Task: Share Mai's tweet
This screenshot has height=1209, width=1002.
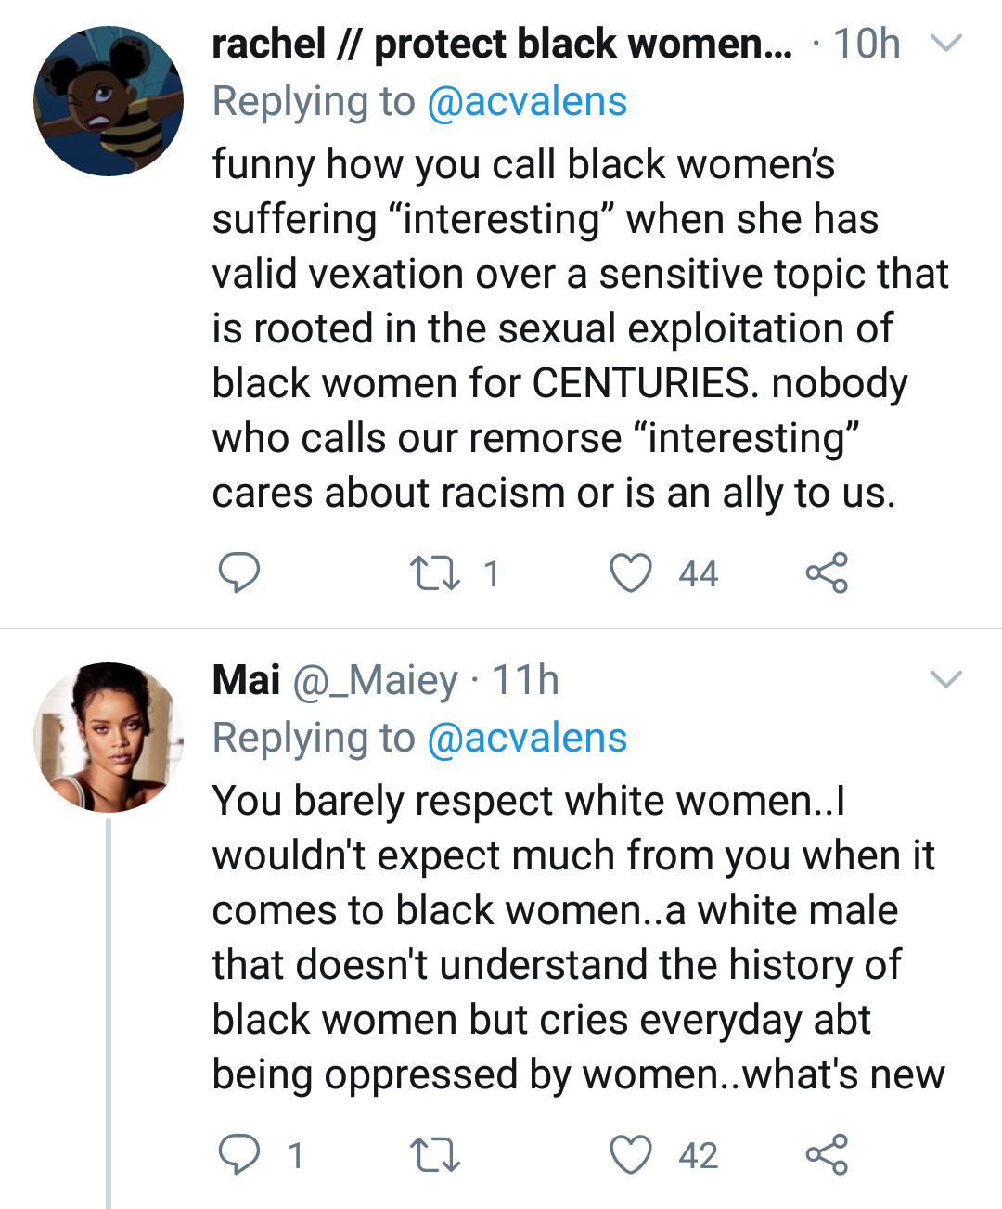Action: (826, 1155)
